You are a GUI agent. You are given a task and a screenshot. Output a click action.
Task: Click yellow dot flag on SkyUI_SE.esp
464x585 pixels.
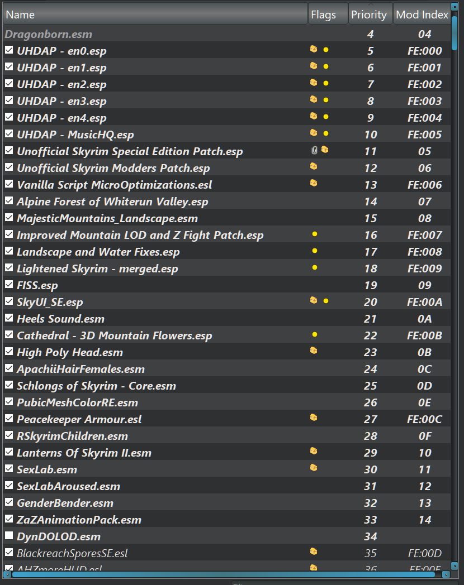click(326, 301)
